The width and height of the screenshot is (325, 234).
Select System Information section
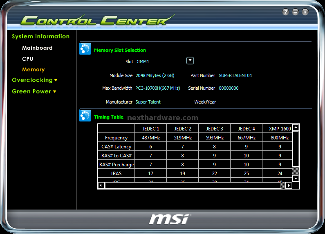click(x=40, y=36)
